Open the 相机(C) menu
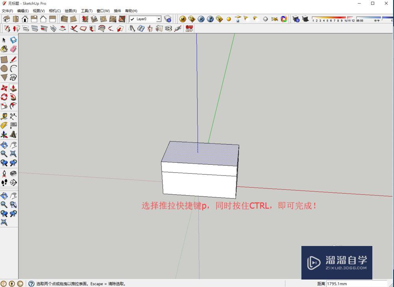 pos(55,11)
